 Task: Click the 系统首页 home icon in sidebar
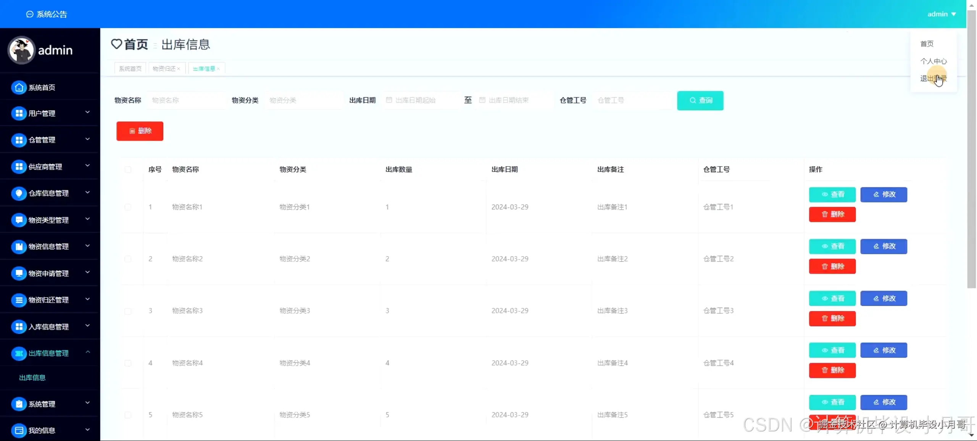click(x=19, y=88)
